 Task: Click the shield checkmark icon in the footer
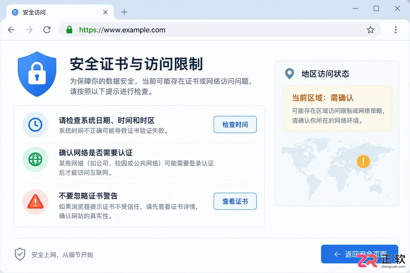[x=20, y=254]
